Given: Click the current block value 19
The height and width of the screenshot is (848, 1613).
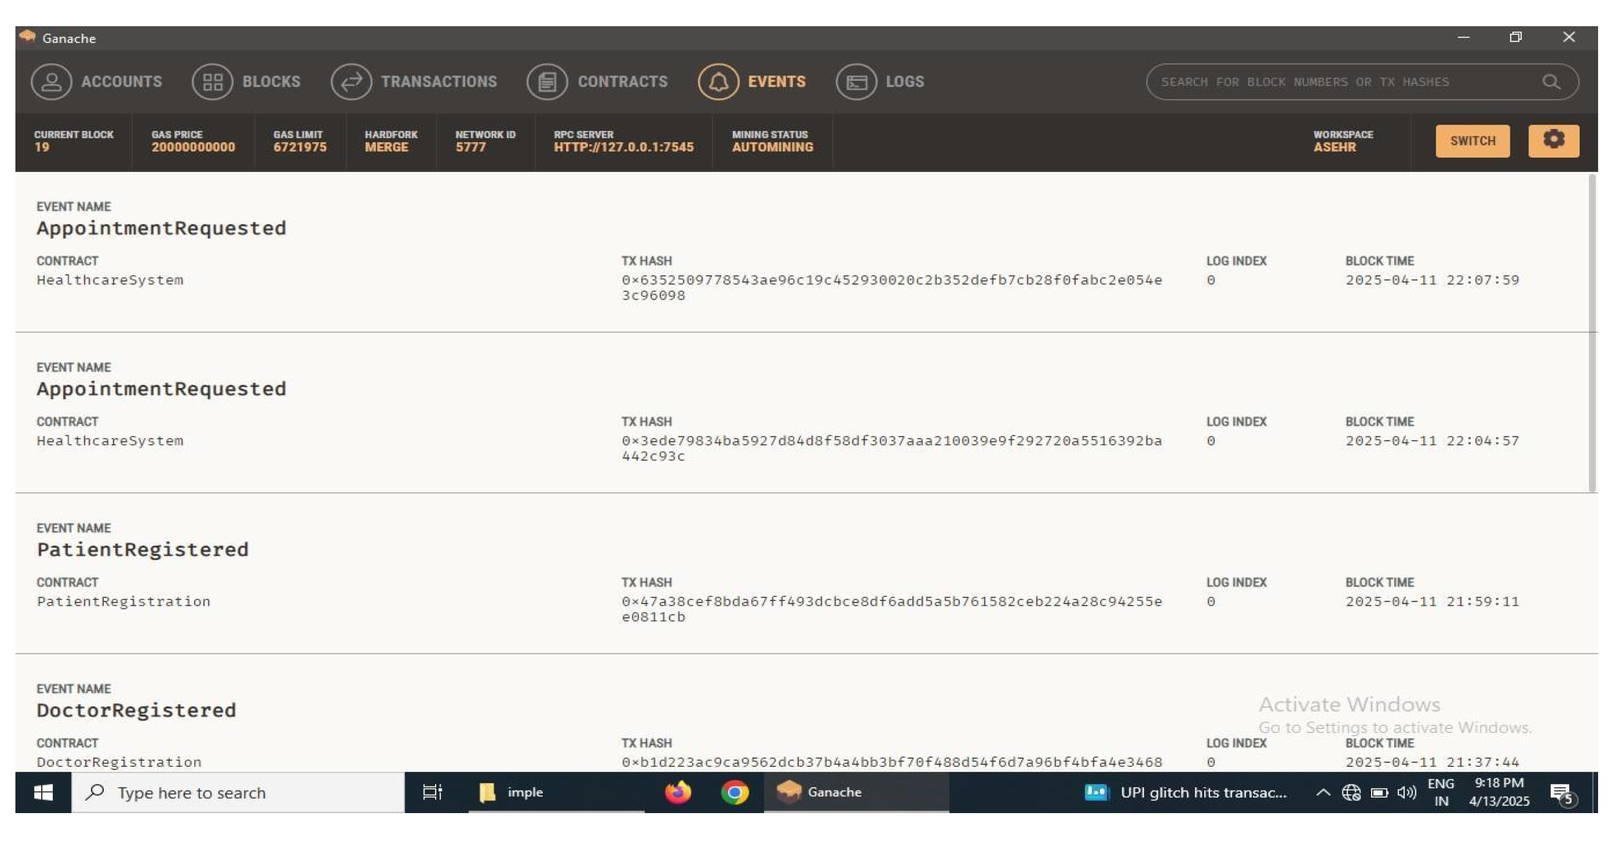Looking at the screenshot, I should click(42, 147).
